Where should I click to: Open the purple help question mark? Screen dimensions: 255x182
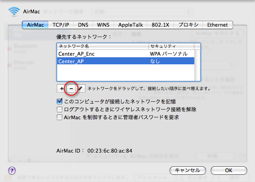(12, 171)
